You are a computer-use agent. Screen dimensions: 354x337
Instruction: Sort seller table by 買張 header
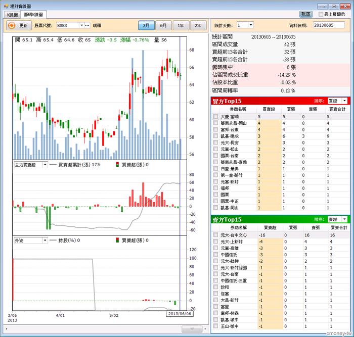click(293, 228)
